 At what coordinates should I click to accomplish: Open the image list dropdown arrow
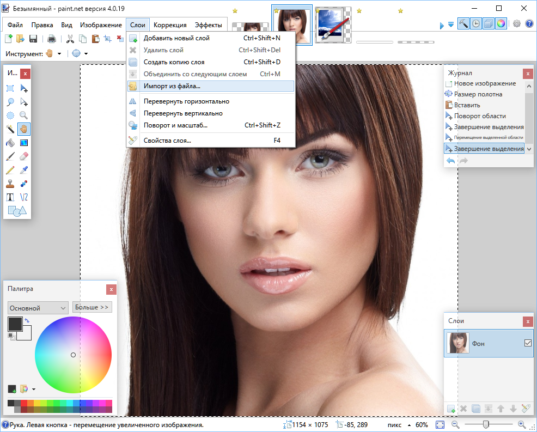pos(450,25)
